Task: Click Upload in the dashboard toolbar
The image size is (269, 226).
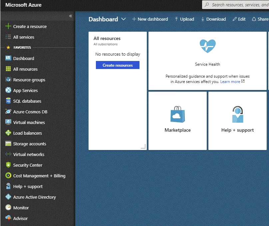Action: click(184, 19)
